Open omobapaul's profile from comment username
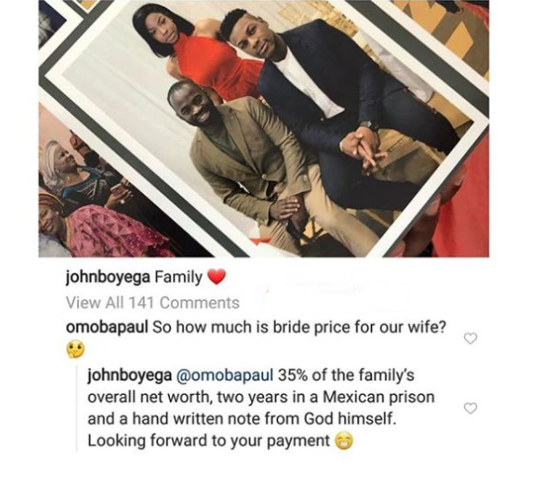Screen dimensions: 536x499 [x=107, y=328]
